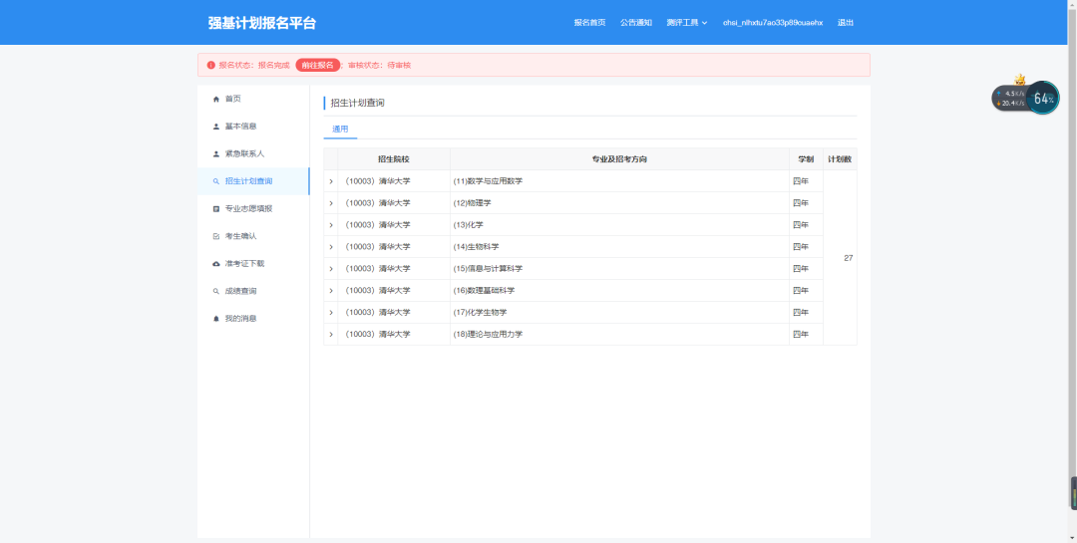
Task: Go to 报名首页 in top navigation
Action: [x=590, y=23]
